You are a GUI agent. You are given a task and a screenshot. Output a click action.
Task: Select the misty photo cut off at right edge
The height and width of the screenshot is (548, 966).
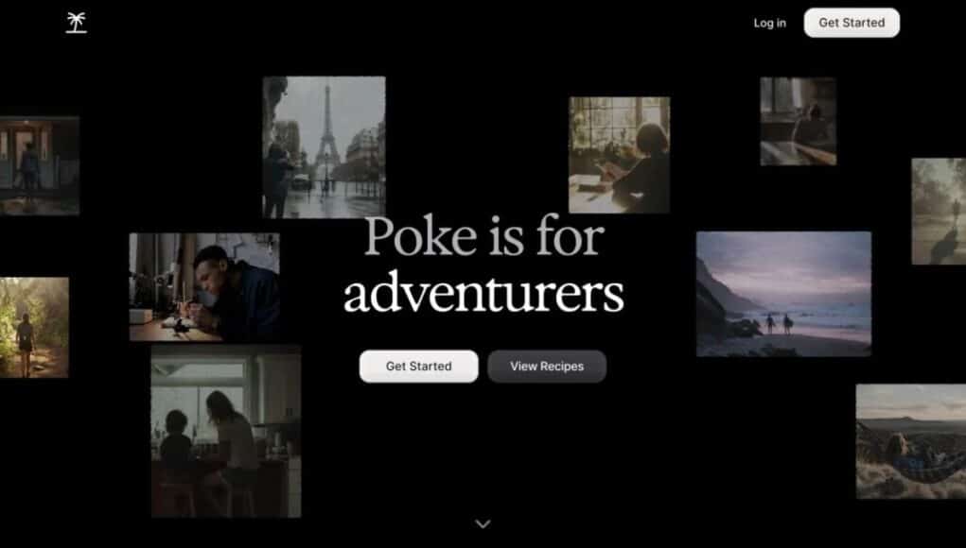(x=939, y=211)
